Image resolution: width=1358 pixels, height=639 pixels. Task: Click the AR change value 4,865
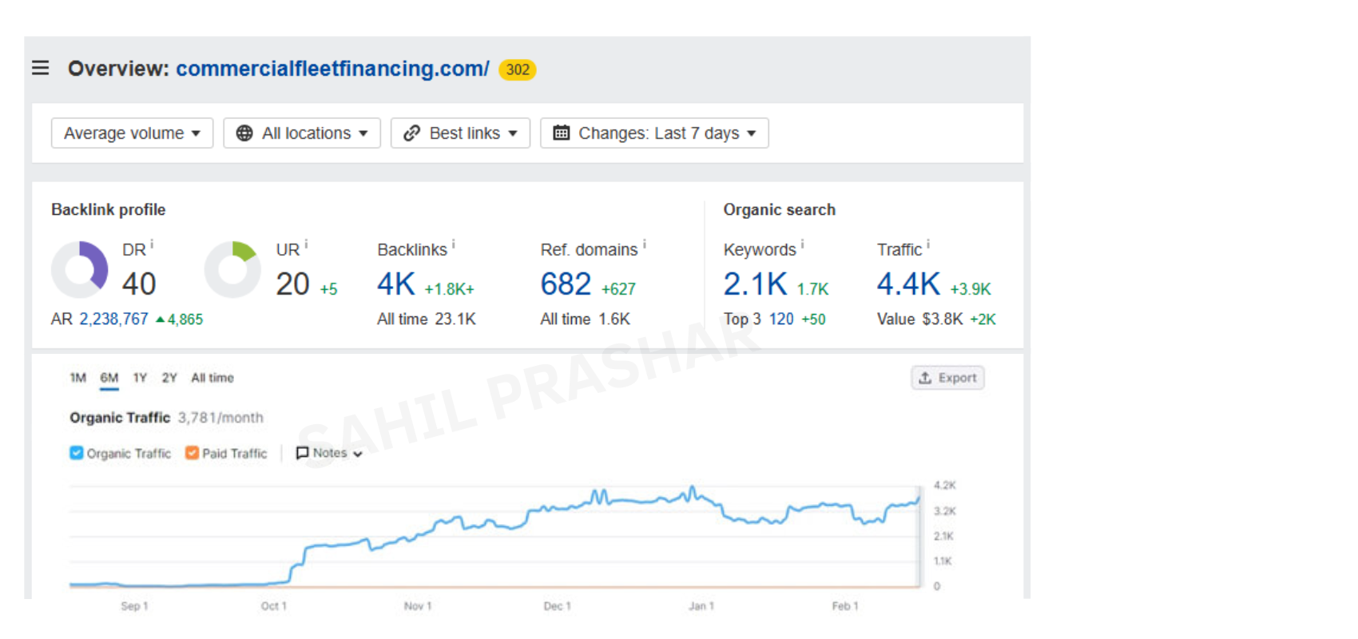click(x=180, y=319)
